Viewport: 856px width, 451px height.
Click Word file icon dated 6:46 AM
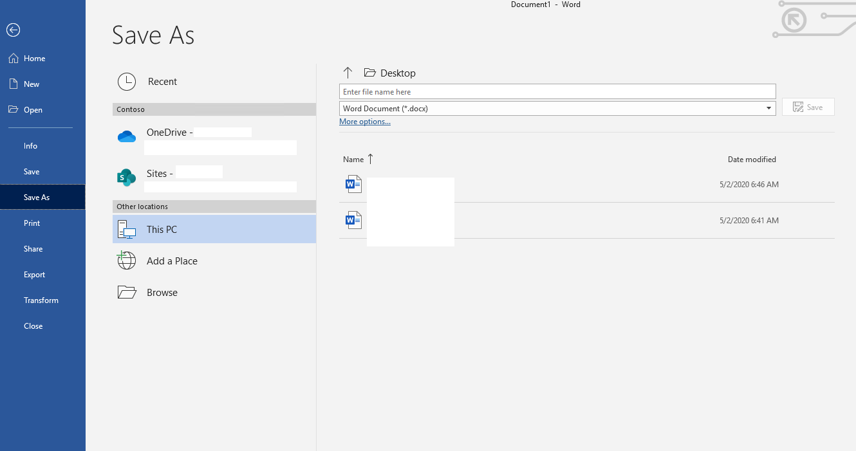[x=353, y=185]
